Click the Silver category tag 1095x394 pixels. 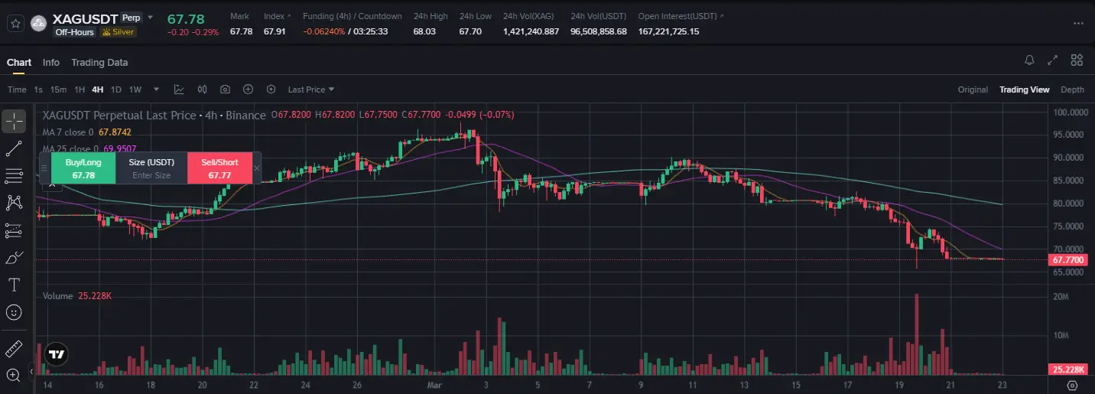118,32
